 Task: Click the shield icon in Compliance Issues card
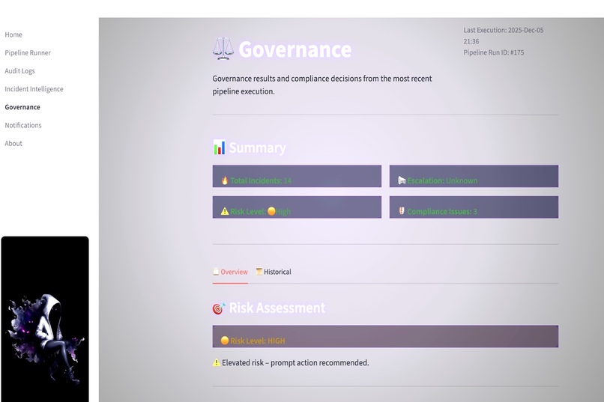click(x=402, y=211)
